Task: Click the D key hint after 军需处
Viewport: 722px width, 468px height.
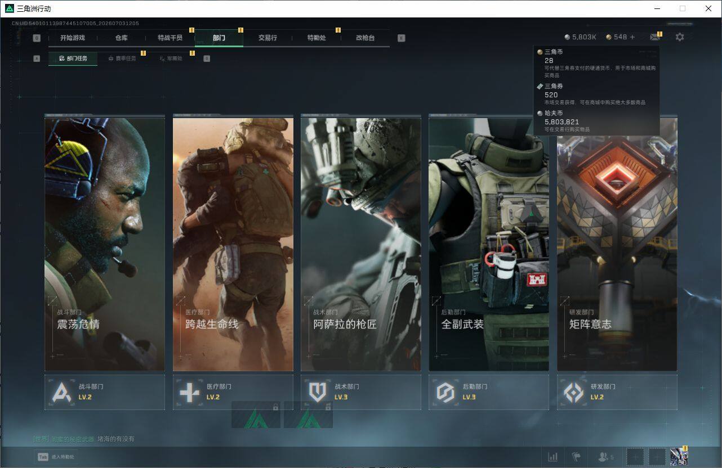Action: point(207,58)
